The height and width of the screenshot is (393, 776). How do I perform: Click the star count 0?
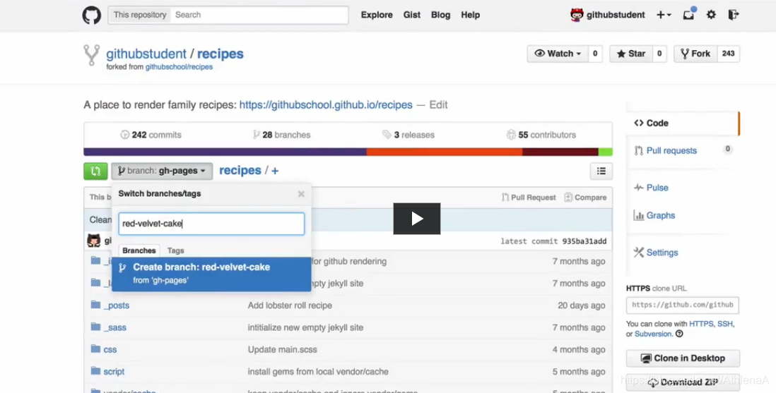(x=659, y=54)
